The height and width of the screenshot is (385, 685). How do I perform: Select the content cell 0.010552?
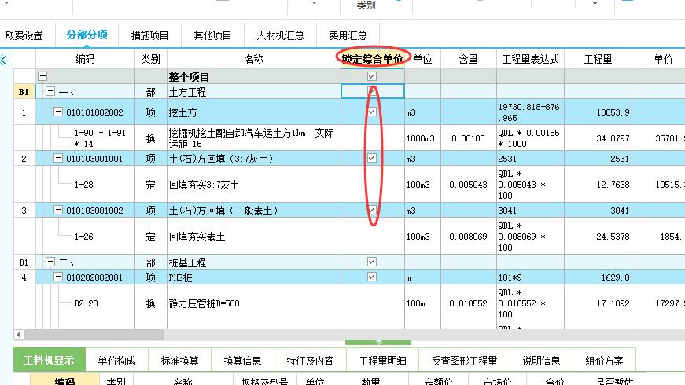(x=468, y=303)
